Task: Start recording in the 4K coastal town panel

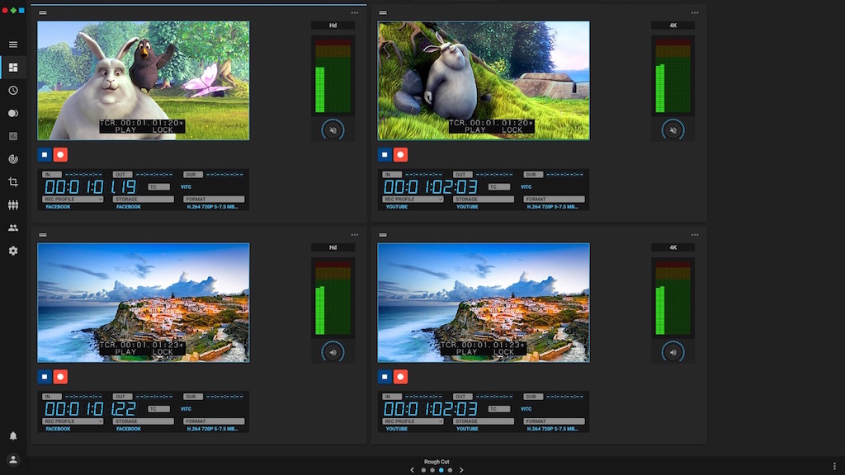Action: (x=400, y=377)
